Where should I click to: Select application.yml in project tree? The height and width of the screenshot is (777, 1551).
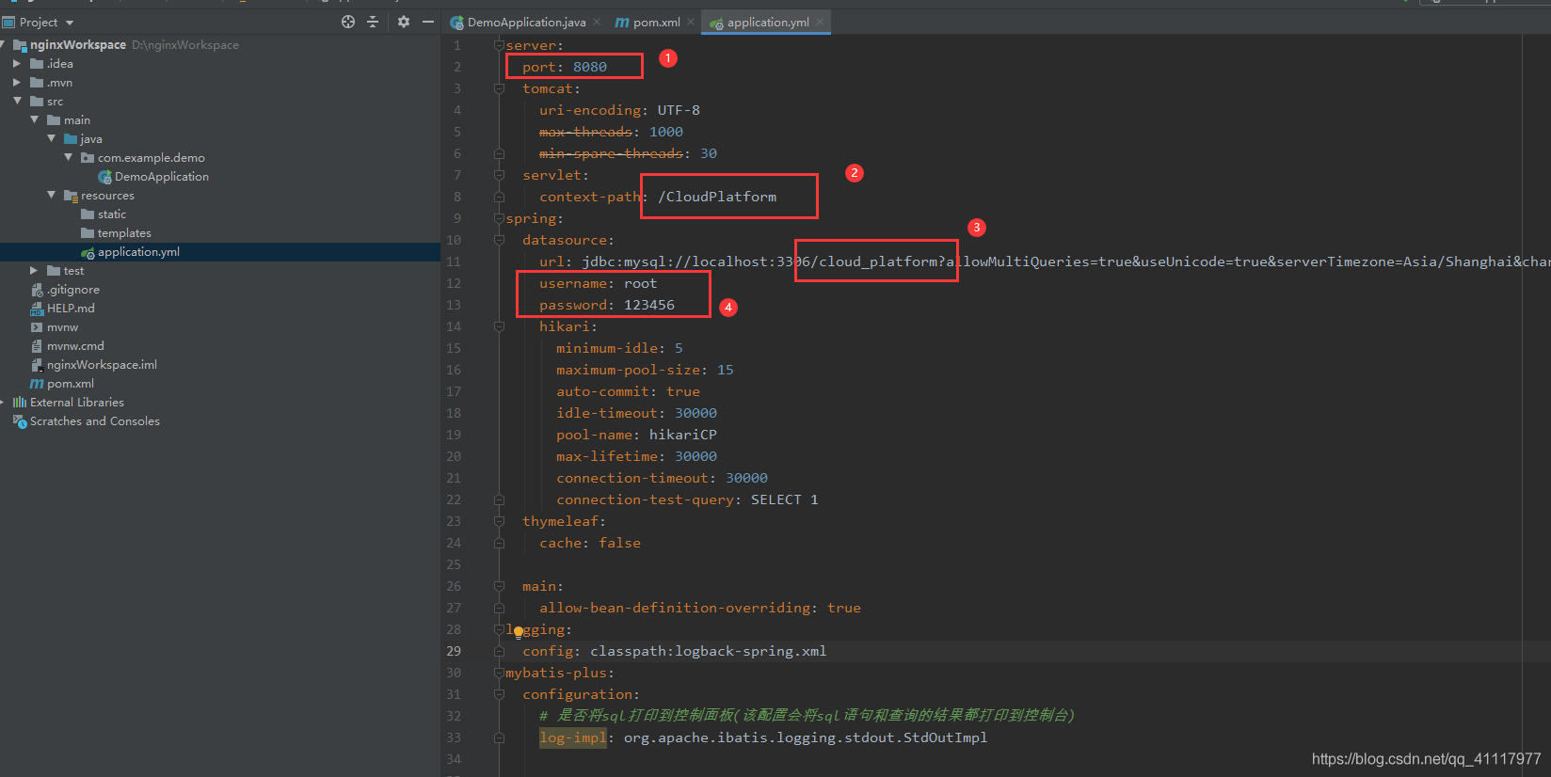(x=138, y=252)
